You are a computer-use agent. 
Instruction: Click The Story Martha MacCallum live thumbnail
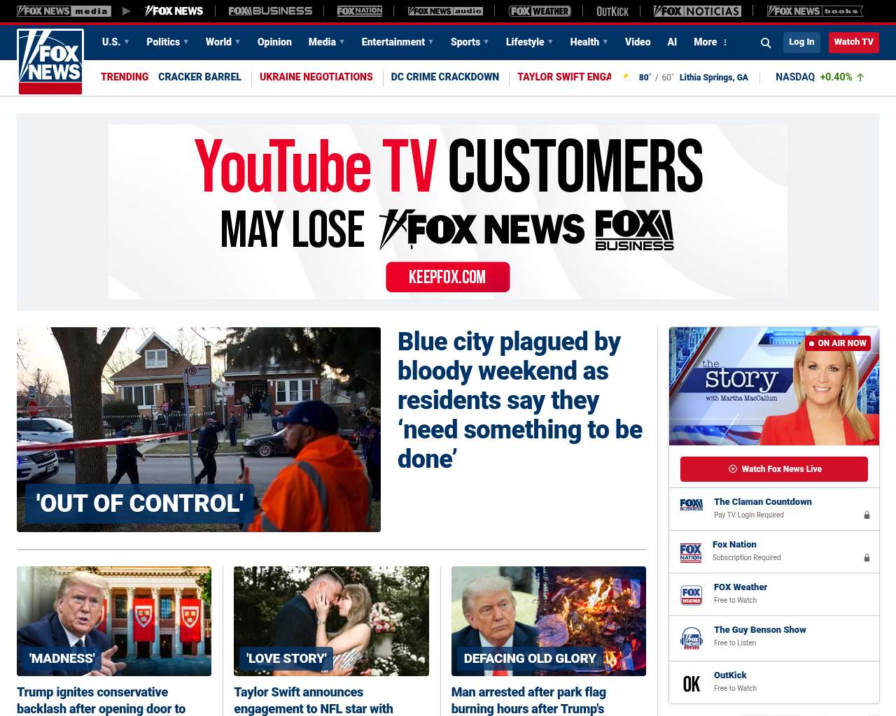pyautogui.click(x=774, y=386)
